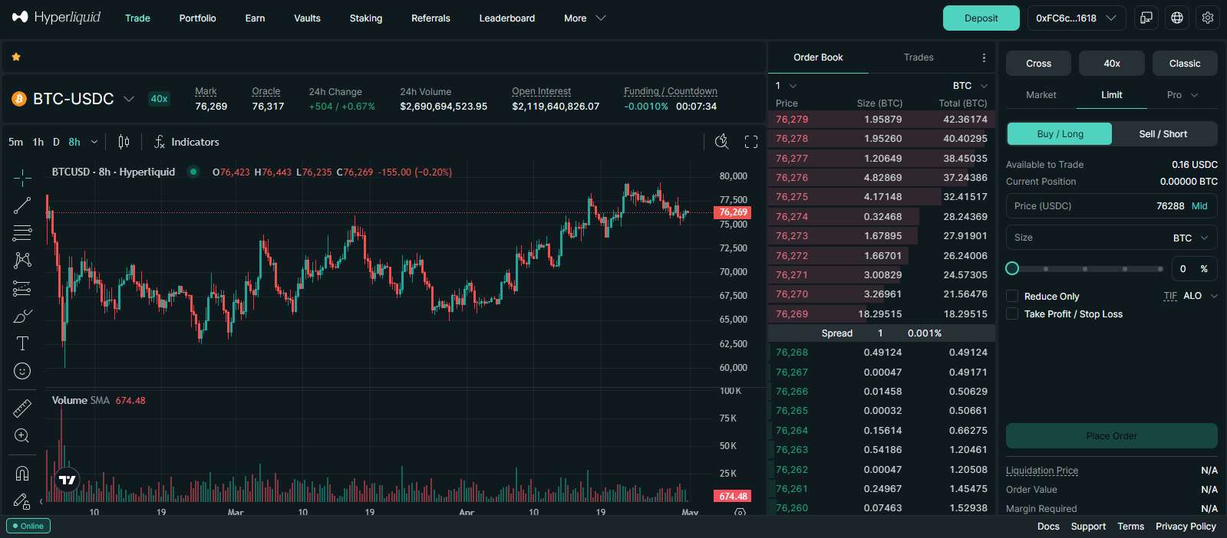The height and width of the screenshot is (538, 1227).
Task: Open the More navigation dropdown
Action: [x=585, y=18]
